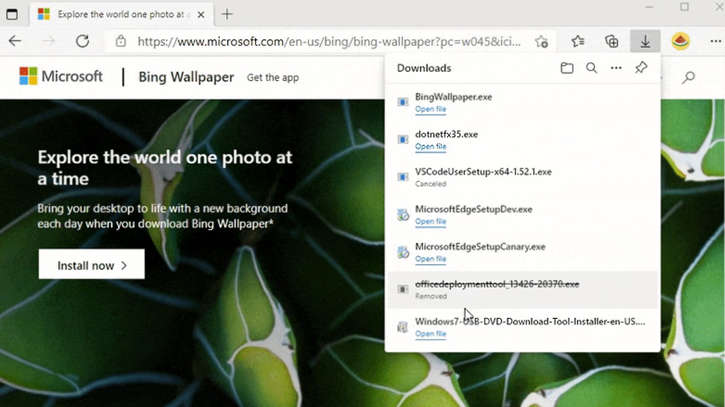Open a new browser tab
The width and height of the screenshot is (725, 407).
pyautogui.click(x=227, y=13)
